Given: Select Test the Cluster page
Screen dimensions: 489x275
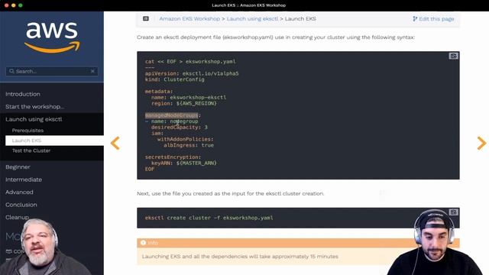Looking at the screenshot, I should coord(31,150).
